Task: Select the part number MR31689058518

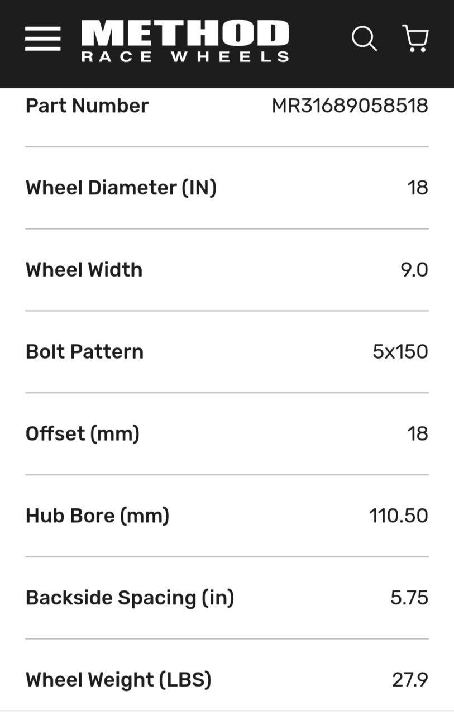Action: tap(350, 106)
